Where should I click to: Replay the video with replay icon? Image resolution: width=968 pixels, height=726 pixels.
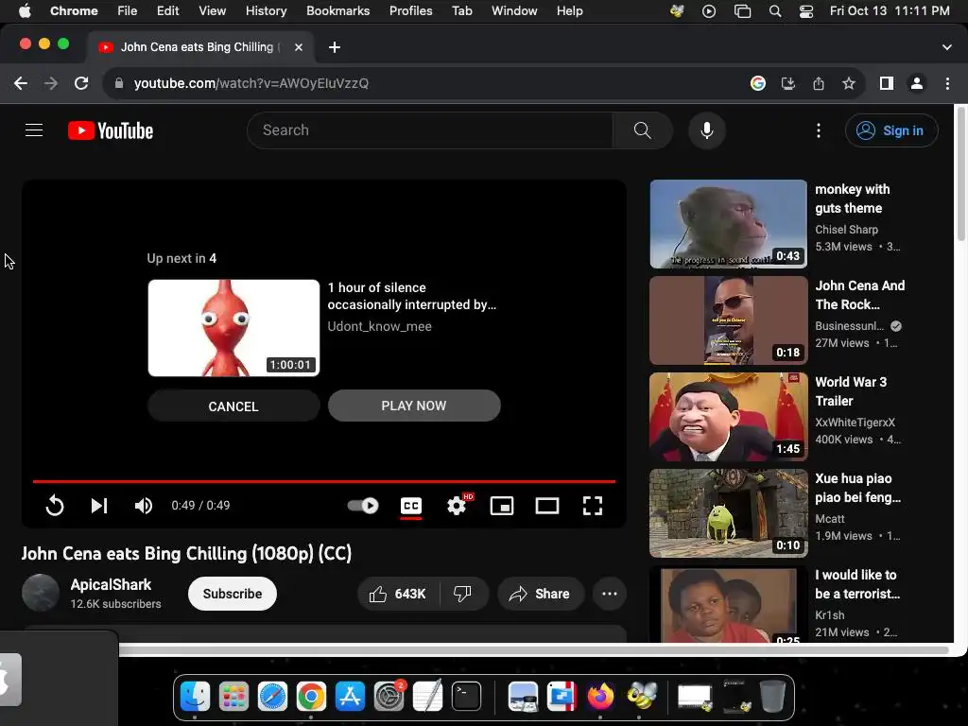[55, 506]
